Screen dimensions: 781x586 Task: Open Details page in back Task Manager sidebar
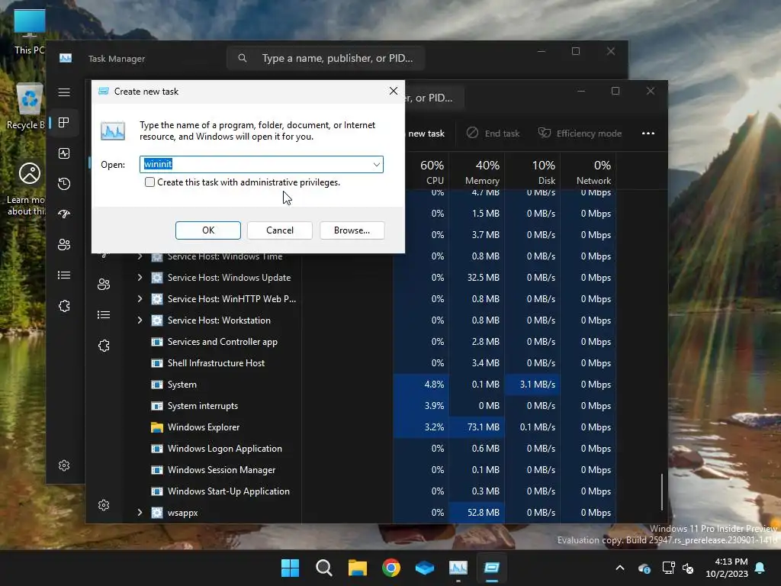64,275
